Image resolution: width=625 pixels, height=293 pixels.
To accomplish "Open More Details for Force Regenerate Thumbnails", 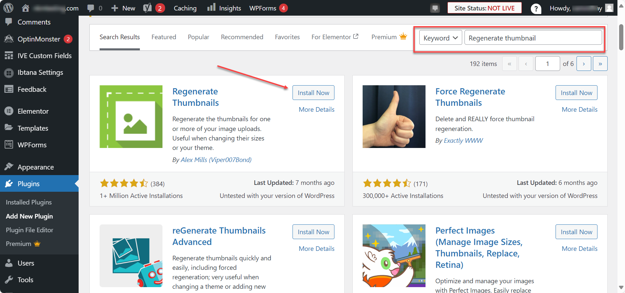I will click(579, 109).
